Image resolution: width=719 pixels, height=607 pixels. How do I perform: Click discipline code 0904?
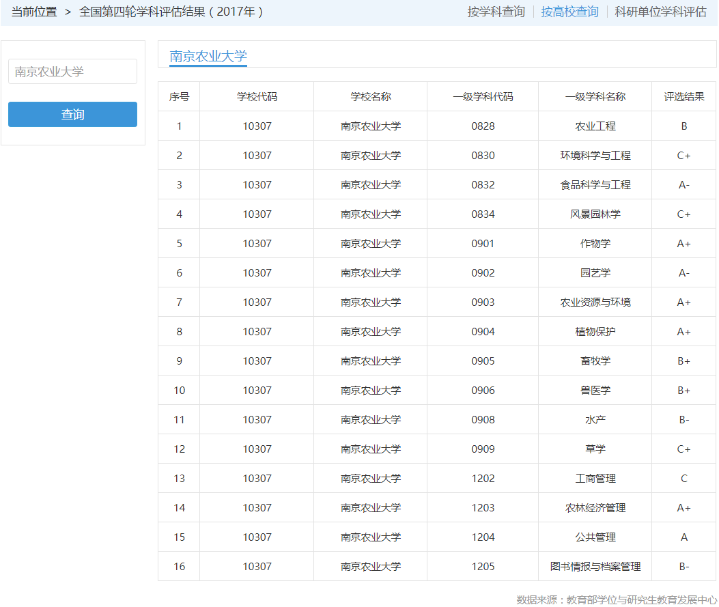(x=483, y=331)
